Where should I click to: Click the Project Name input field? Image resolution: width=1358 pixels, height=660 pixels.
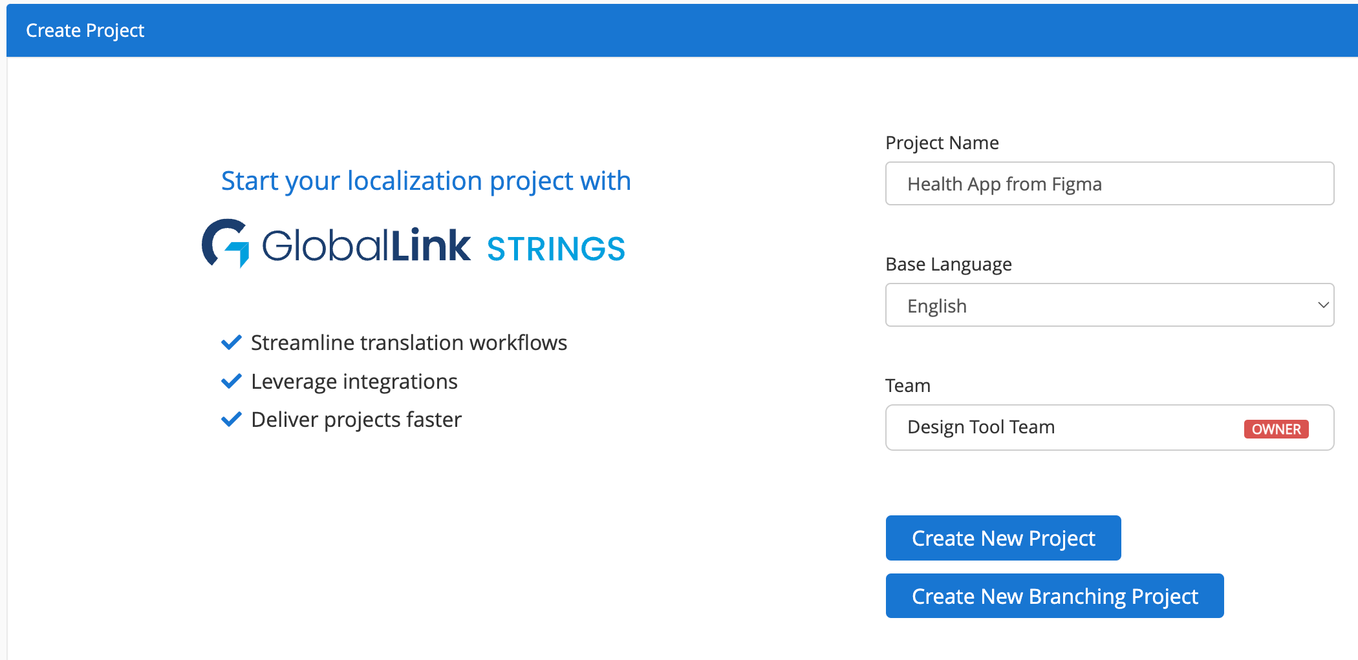pos(1109,183)
